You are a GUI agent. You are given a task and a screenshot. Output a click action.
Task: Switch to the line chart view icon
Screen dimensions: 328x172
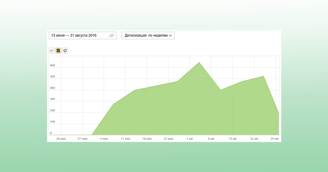(52, 51)
